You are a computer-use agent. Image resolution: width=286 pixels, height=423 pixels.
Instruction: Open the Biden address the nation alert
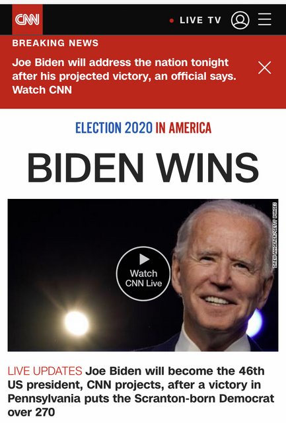click(124, 76)
